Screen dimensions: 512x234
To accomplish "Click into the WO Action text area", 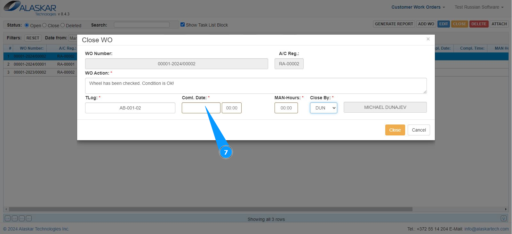I will pyautogui.click(x=256, y=86).
